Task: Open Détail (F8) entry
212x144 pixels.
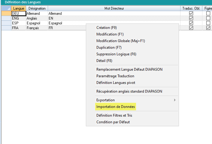Action: tap(104, 61)
